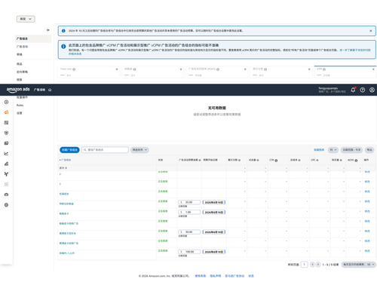Click the go-to-page number field
The height and width of the screenshot is (282, 377).
[305, 265]
